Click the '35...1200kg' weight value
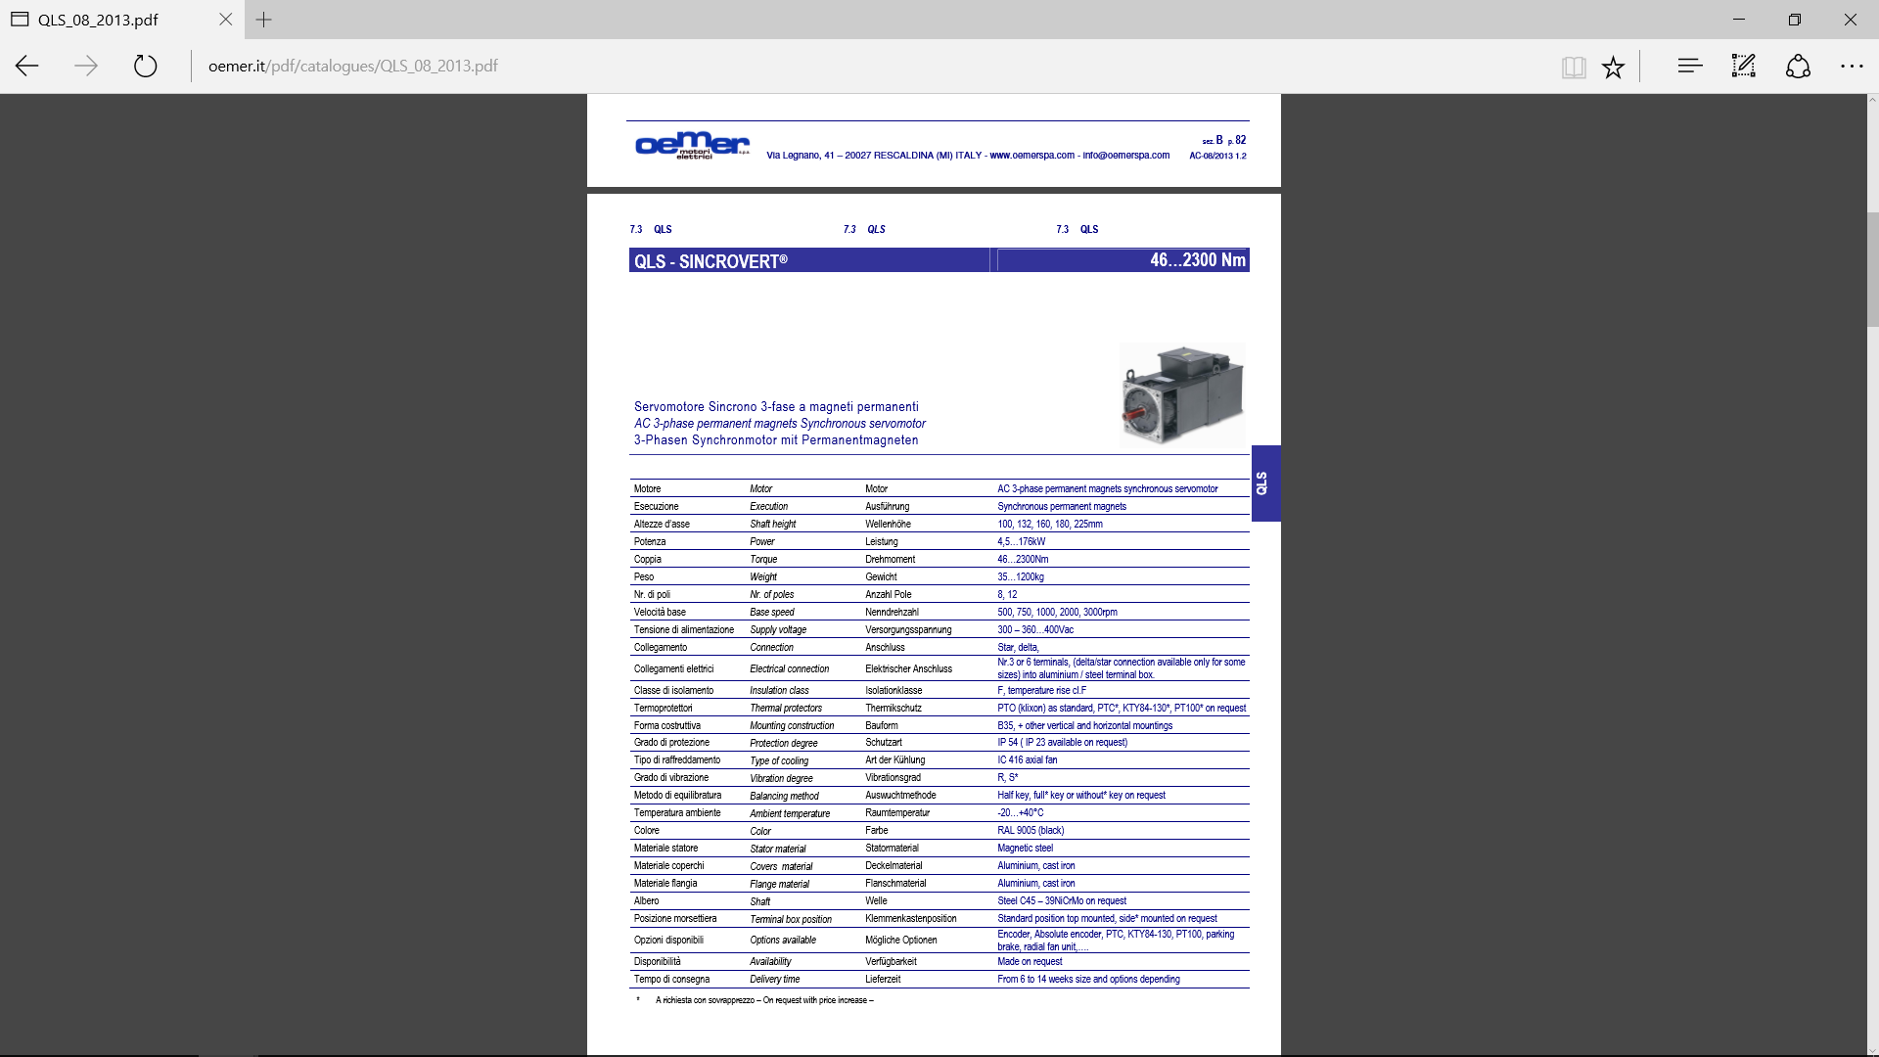The image size is (1879, 1057). click(1021, 577)
